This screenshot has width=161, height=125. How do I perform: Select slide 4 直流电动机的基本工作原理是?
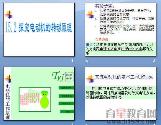coord(121,93)
